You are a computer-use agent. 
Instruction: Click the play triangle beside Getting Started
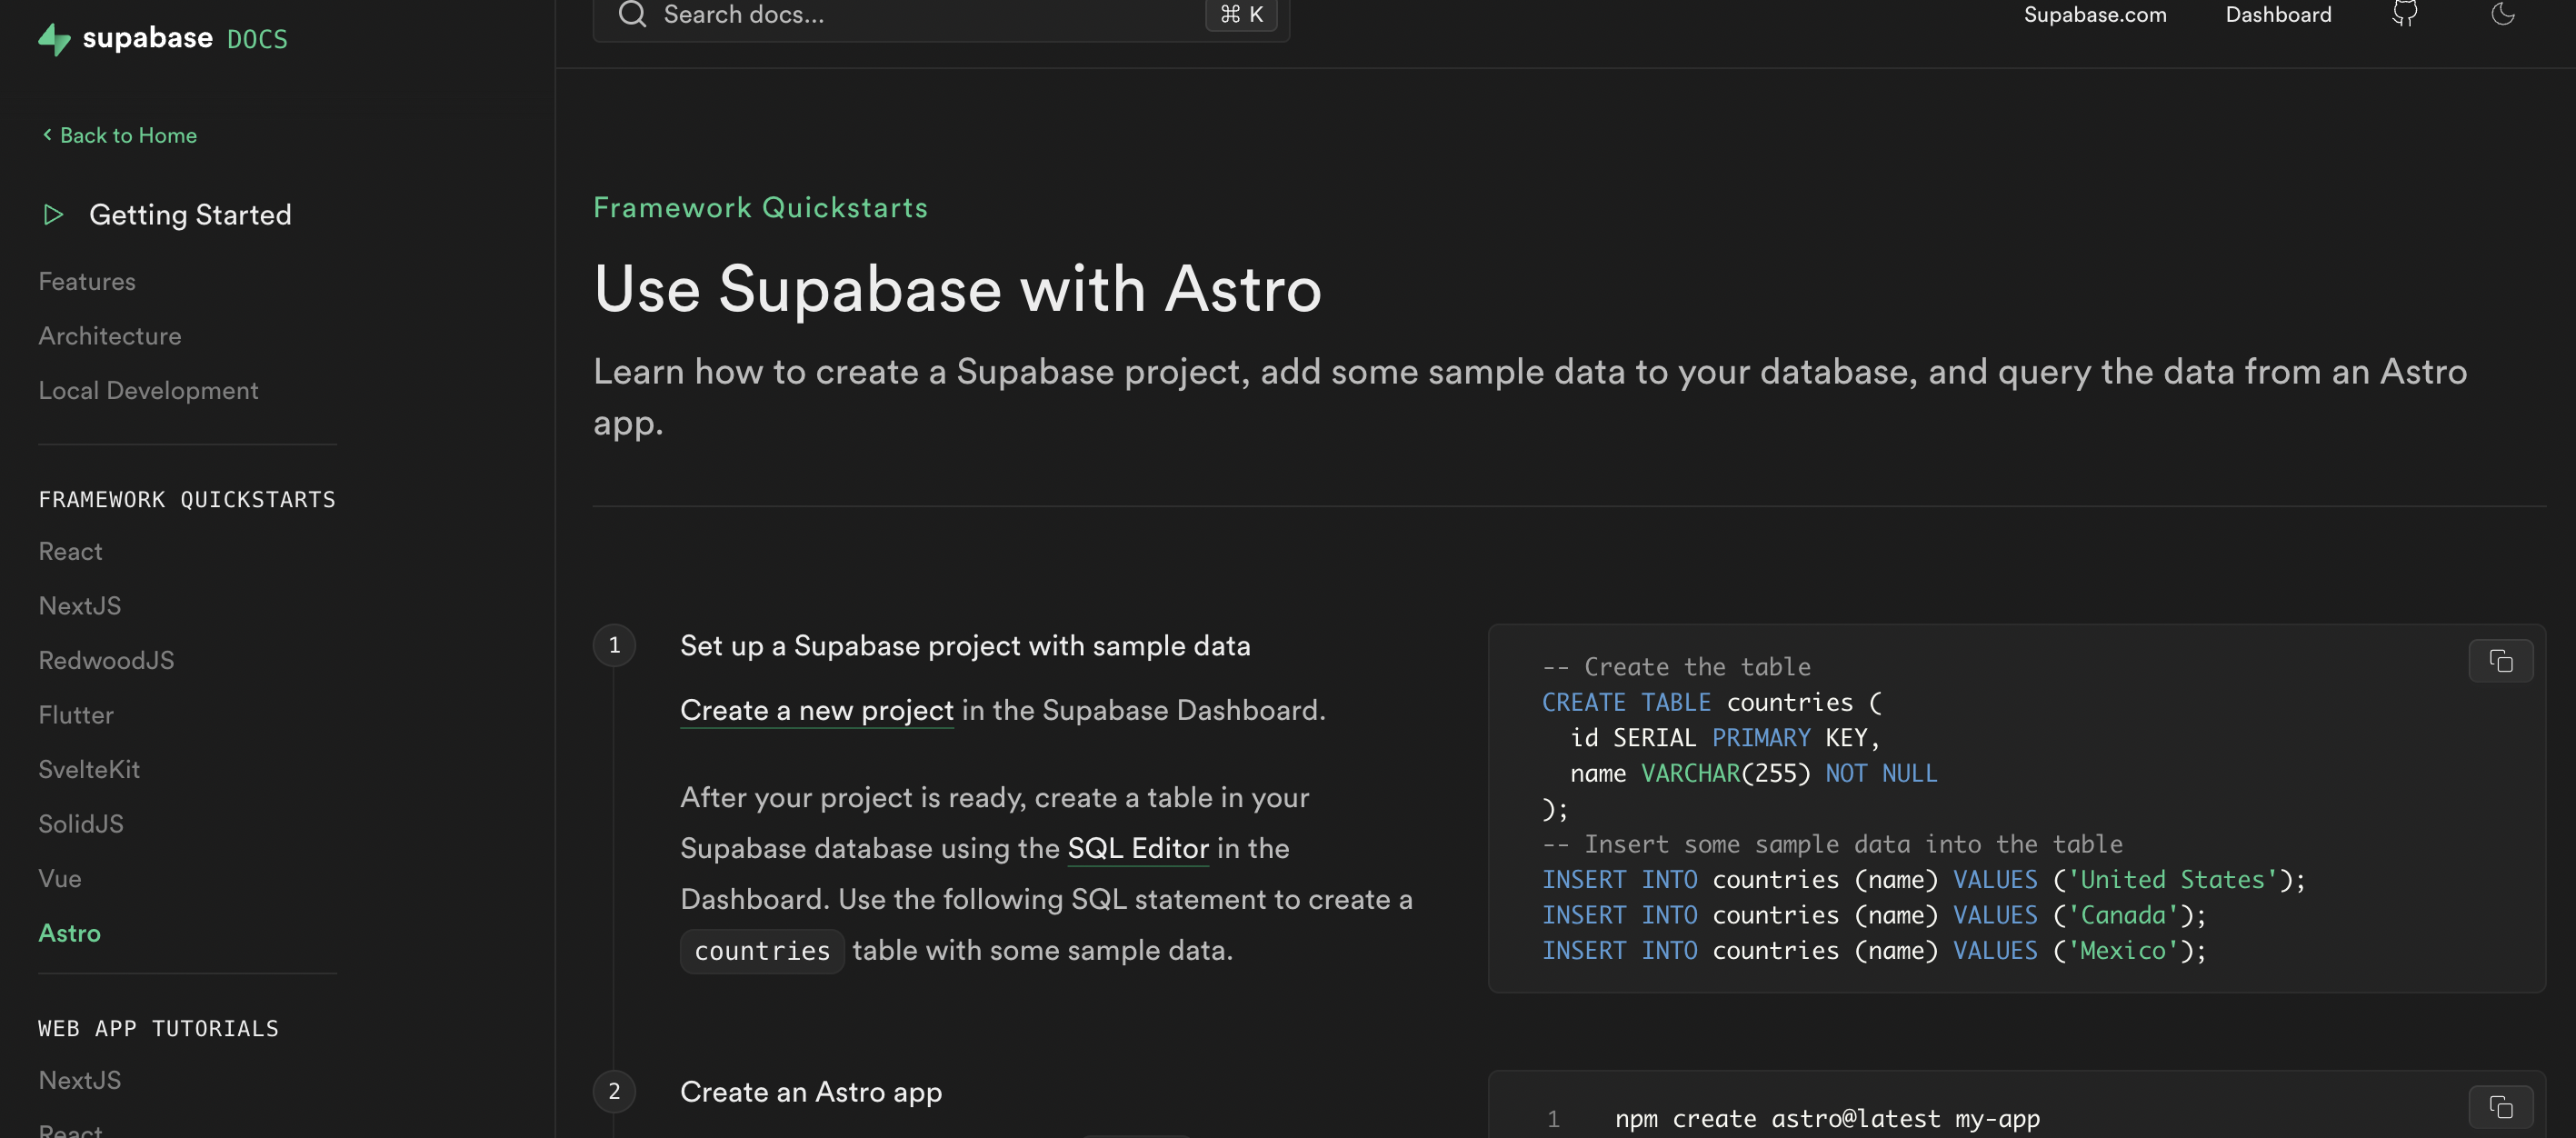tap(54, 214)
